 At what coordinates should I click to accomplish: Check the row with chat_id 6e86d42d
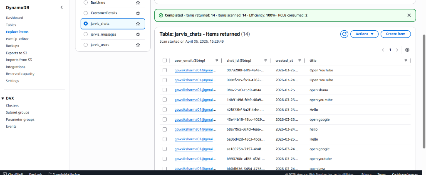pyautogui.click(x=165, y=139)
